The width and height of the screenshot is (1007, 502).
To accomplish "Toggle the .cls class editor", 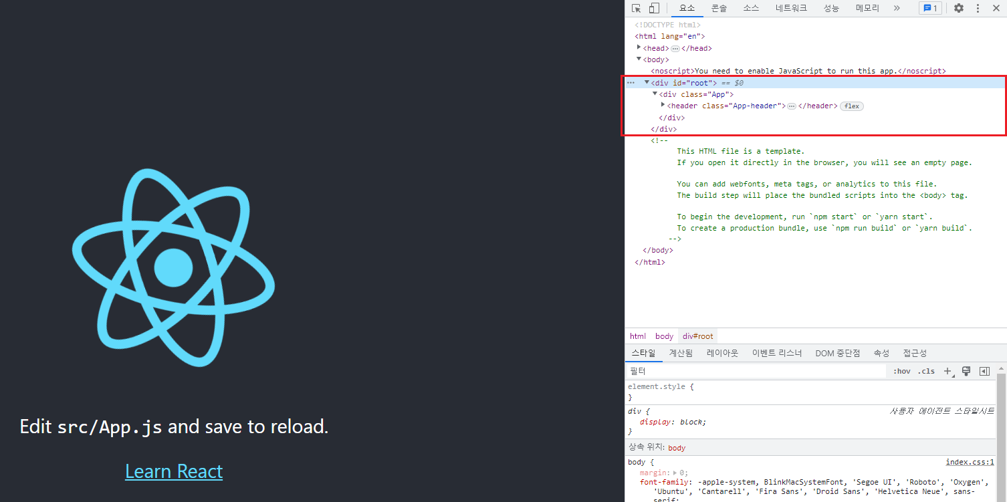I will [x=926, y=371].
